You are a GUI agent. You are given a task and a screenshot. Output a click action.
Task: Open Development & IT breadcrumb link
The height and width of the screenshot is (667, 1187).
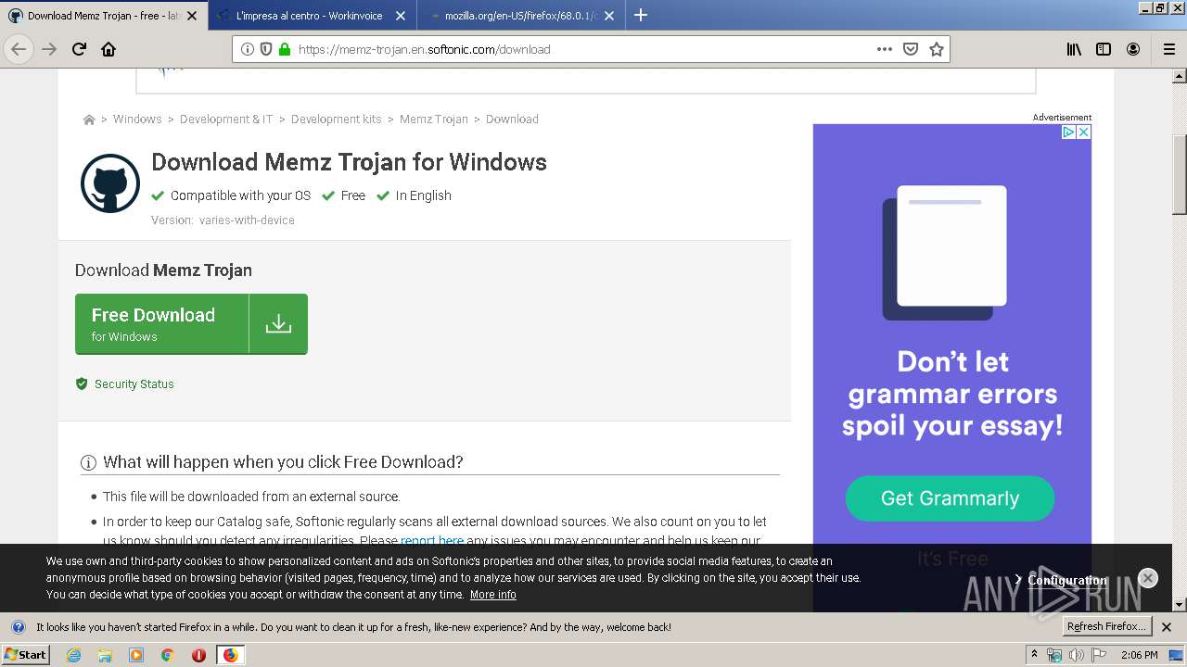226,120
